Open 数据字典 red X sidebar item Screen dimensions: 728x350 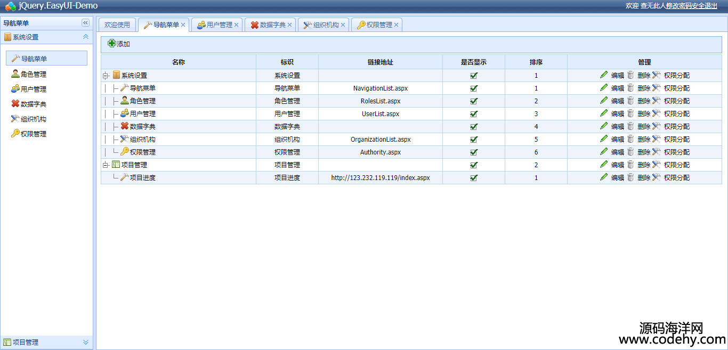pos(33,104)
